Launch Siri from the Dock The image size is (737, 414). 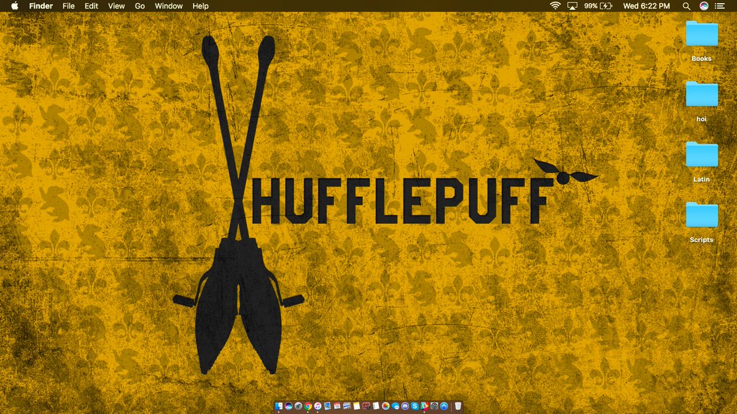click(289, 406)
